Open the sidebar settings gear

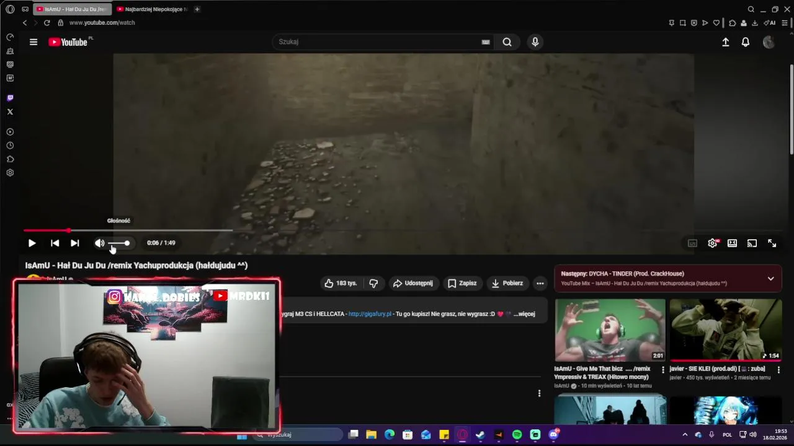(10, 173)
